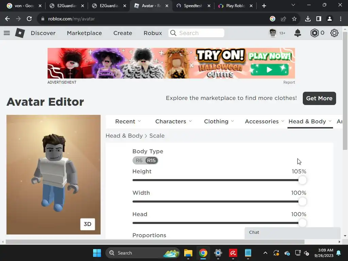This screenshot has height=261, width=348.
Task: Open the Chrome tab search chevron
Action: pyautogui.click(x=293, y=5)
